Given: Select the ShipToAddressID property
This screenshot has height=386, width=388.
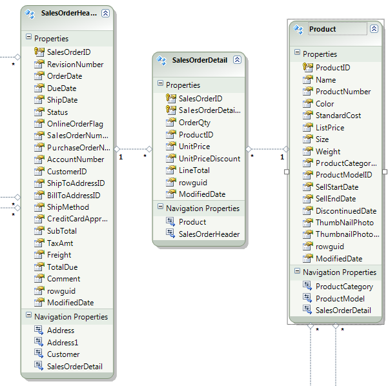Looking at the screenshot, I should [x=76, y=183].
